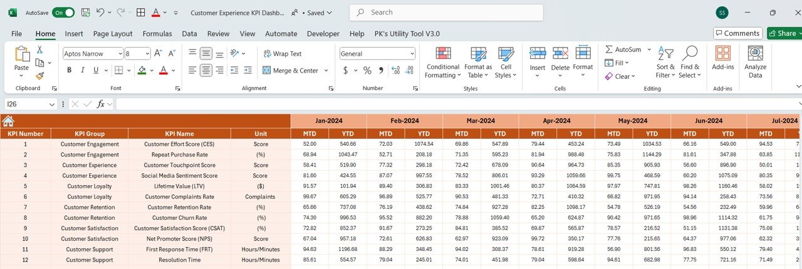Open Customize Quick Access Toolbar menu

(175, 13)
